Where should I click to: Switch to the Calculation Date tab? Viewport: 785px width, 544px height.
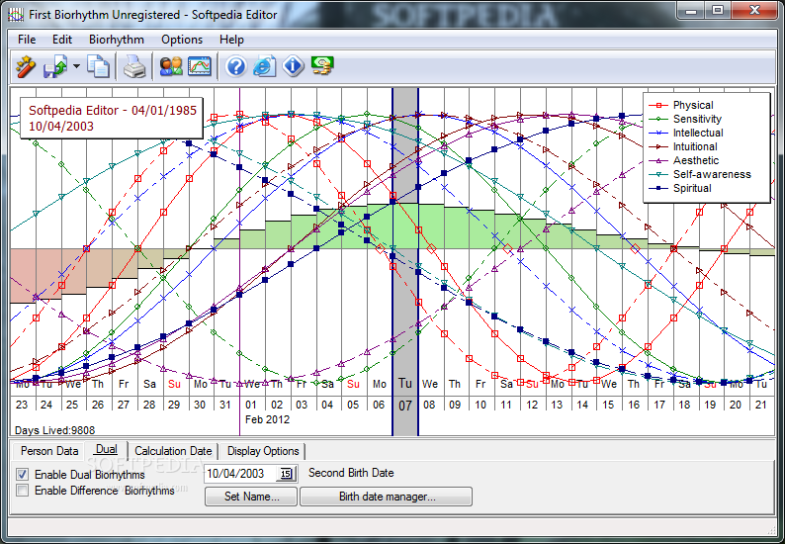173,451
